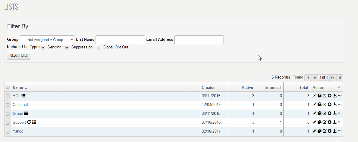
Task: Open the Gmail list link
Action: 17,113
